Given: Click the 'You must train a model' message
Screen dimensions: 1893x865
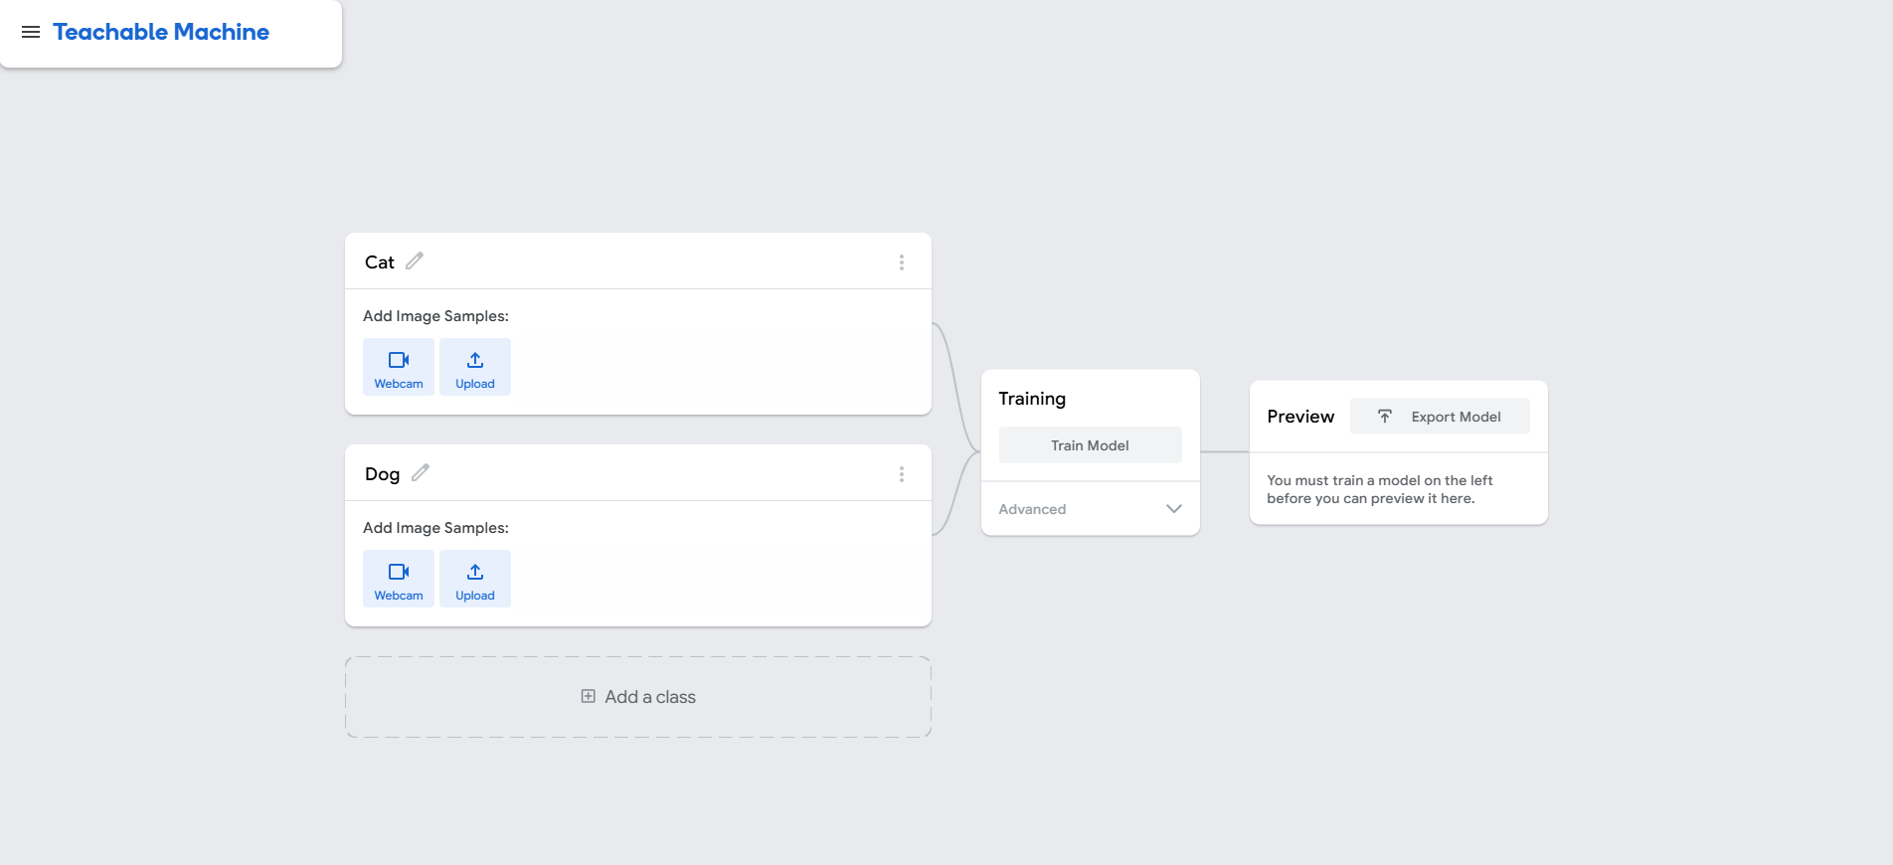Looking at the screenshot, I should (1380, 489).
